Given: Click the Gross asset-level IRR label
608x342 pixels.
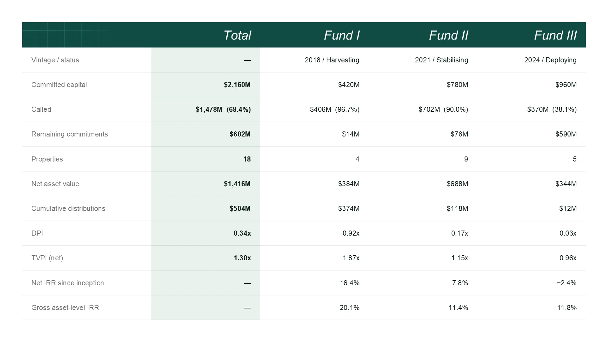Looking at the screenshot, I should point(65,308).
